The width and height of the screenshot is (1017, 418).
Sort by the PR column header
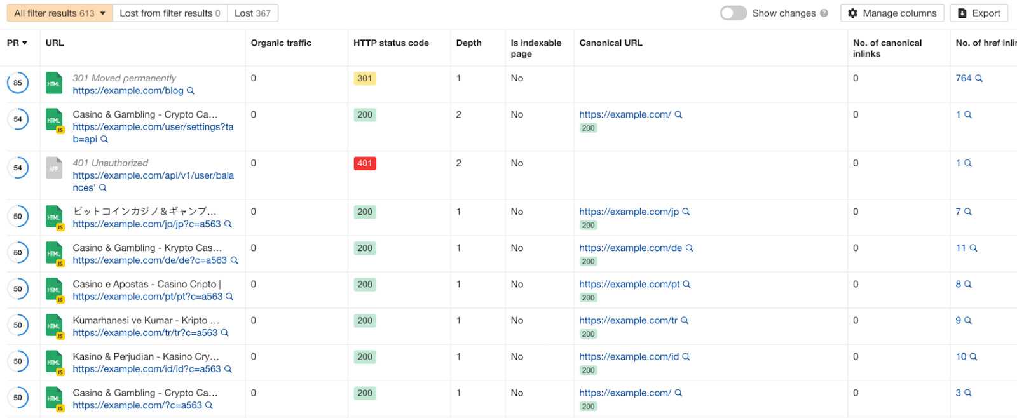[x=17, y=43]
